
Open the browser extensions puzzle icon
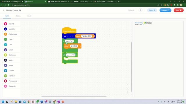pyautogui.click(x=174, y=5)
